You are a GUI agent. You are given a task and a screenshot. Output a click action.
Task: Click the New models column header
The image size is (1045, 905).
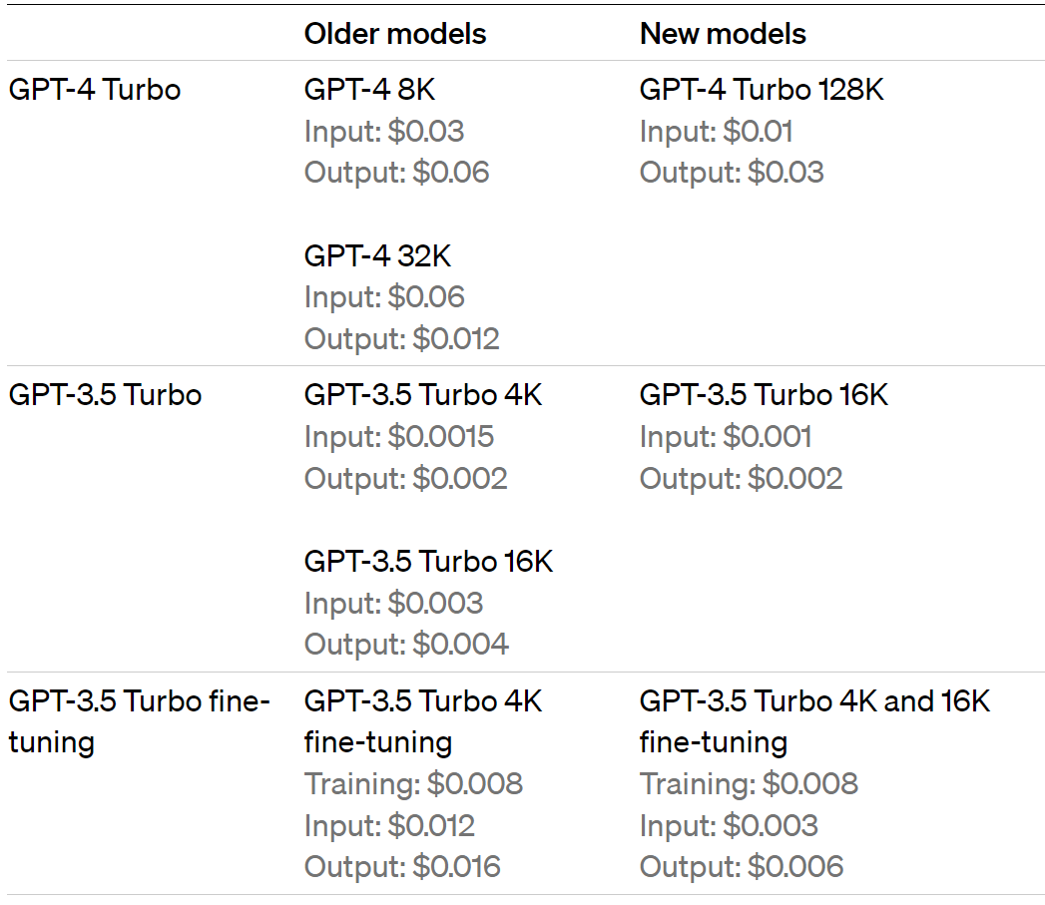tap(723, 34)
